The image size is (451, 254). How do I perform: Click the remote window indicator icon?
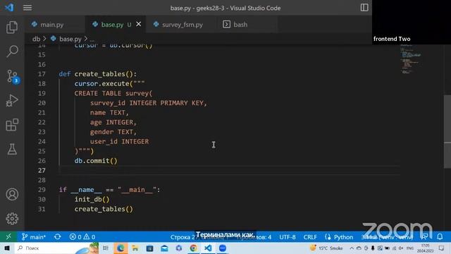[8, 237]
